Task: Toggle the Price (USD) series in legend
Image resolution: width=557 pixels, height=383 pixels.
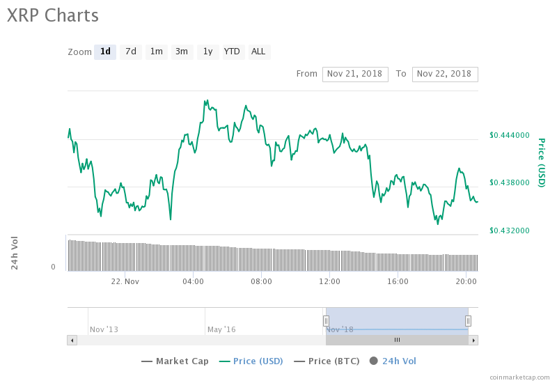Action: (251, 361)
